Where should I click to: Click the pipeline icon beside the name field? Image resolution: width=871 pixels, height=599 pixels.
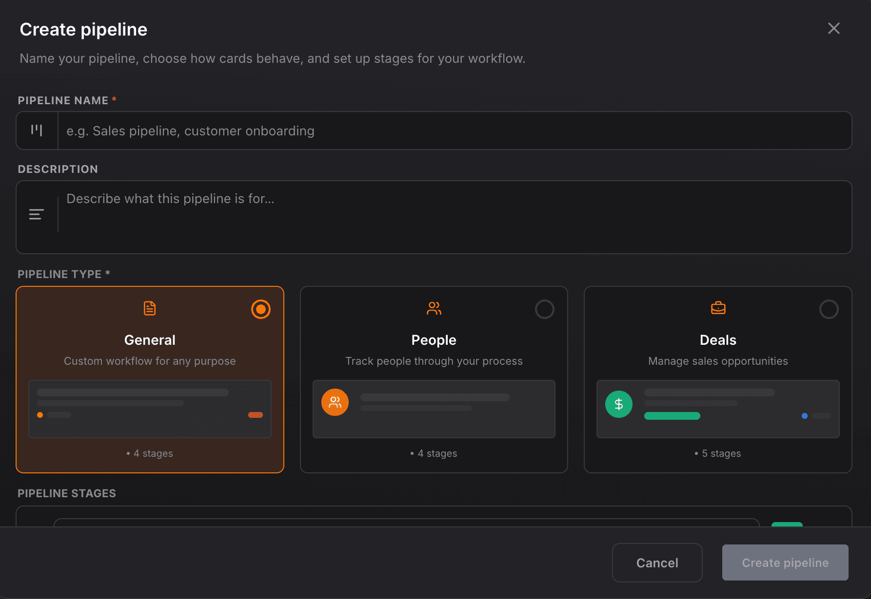tap(37, 130)
